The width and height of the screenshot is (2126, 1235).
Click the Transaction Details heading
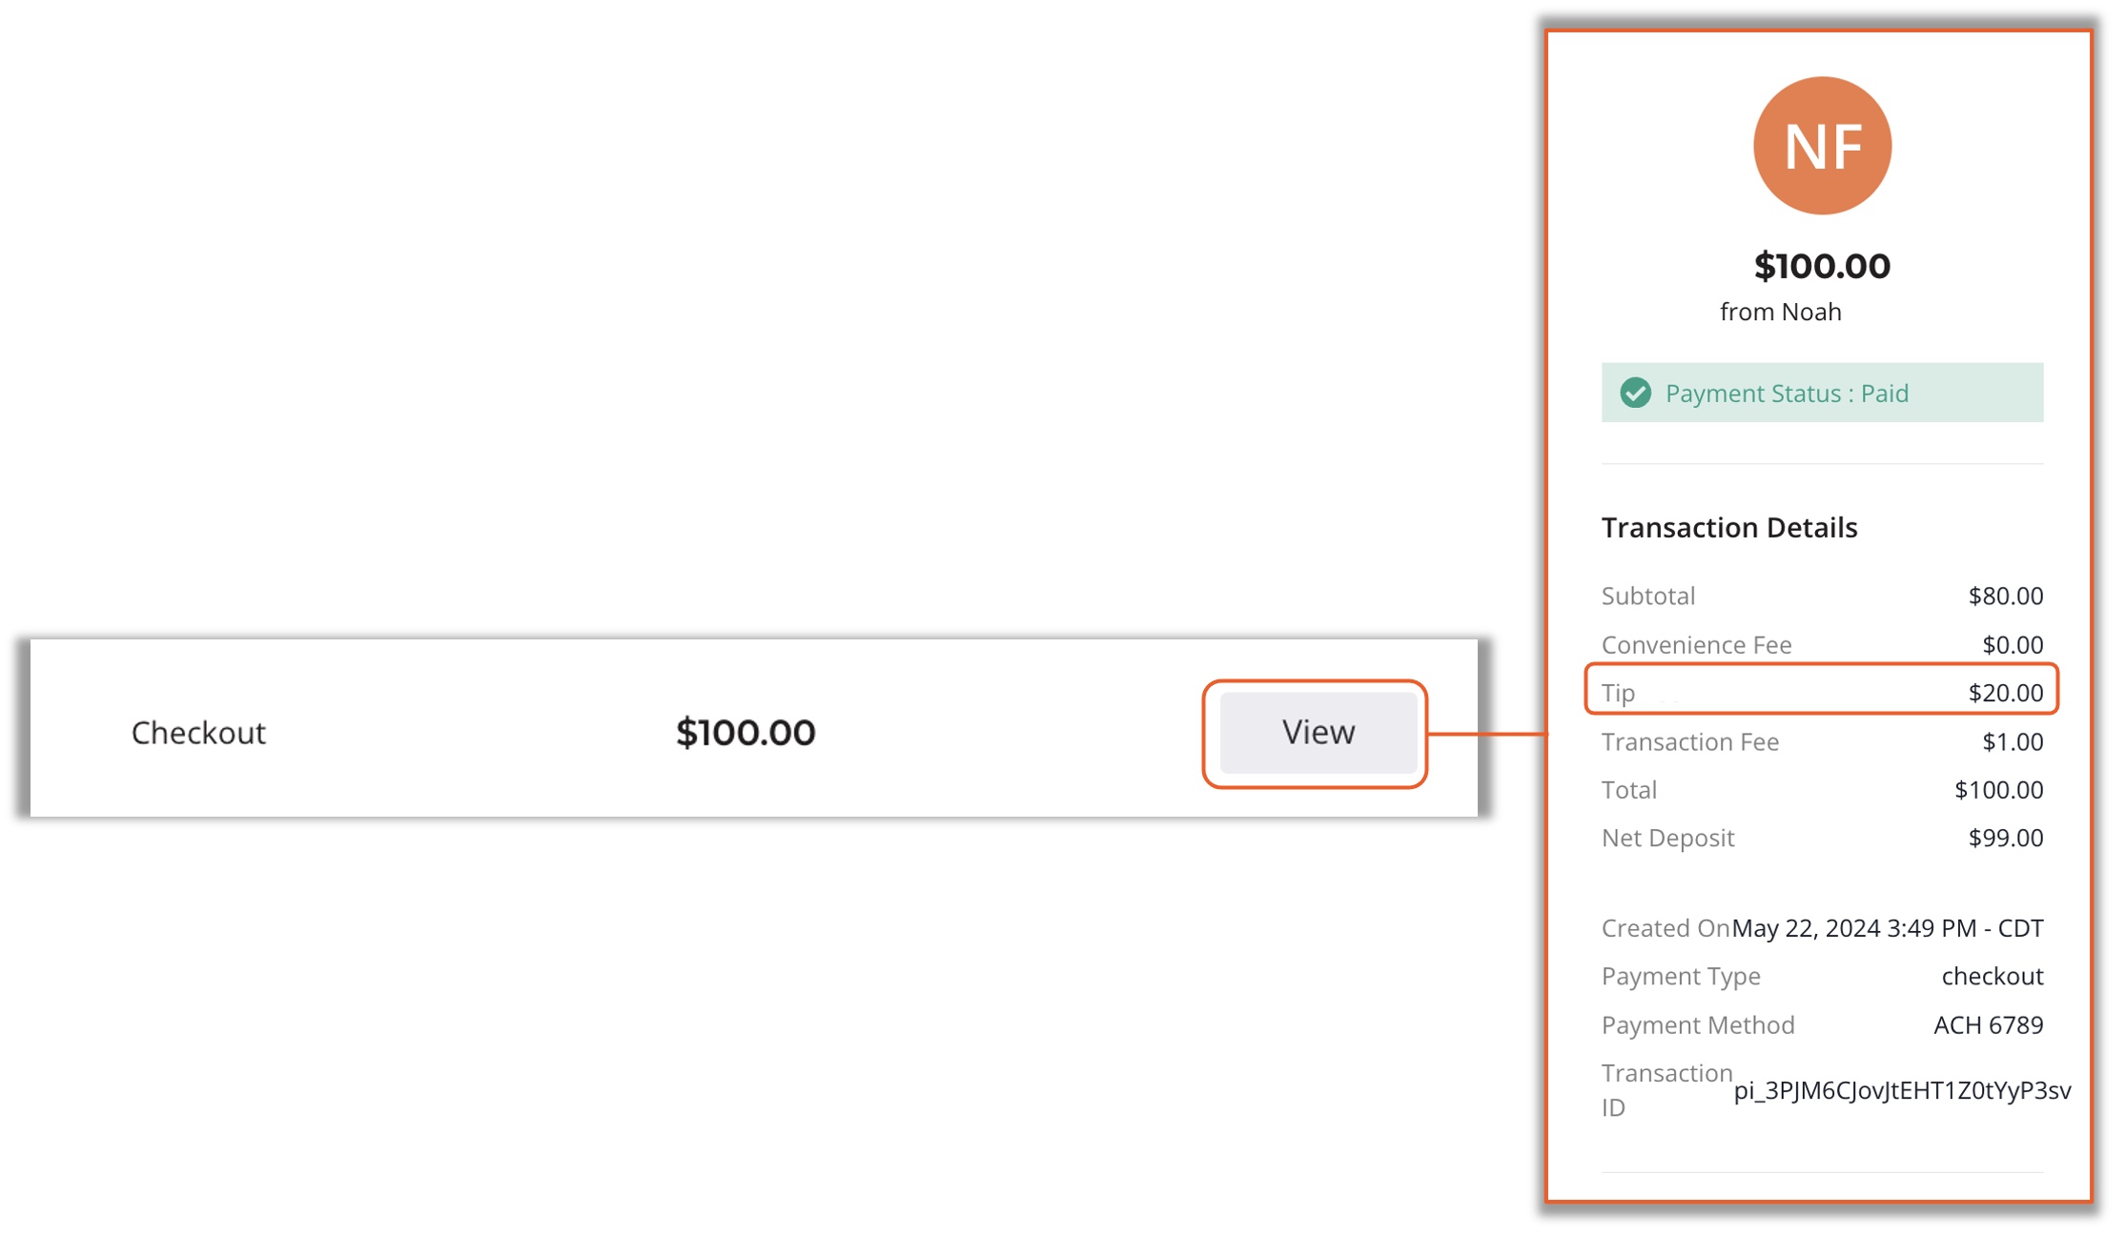click(x=1729, y=527)
